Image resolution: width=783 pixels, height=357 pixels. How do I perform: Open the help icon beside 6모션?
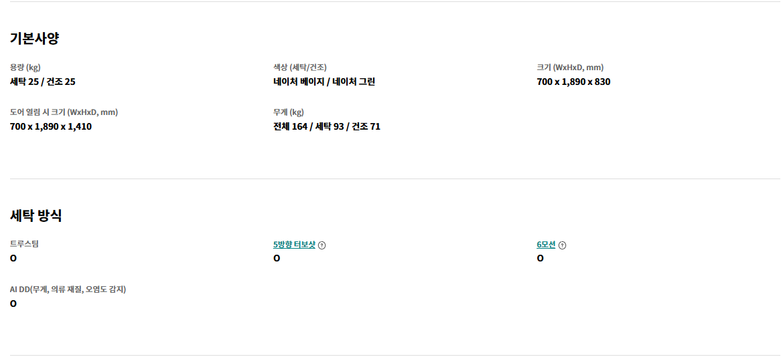(x=562, y=245)
